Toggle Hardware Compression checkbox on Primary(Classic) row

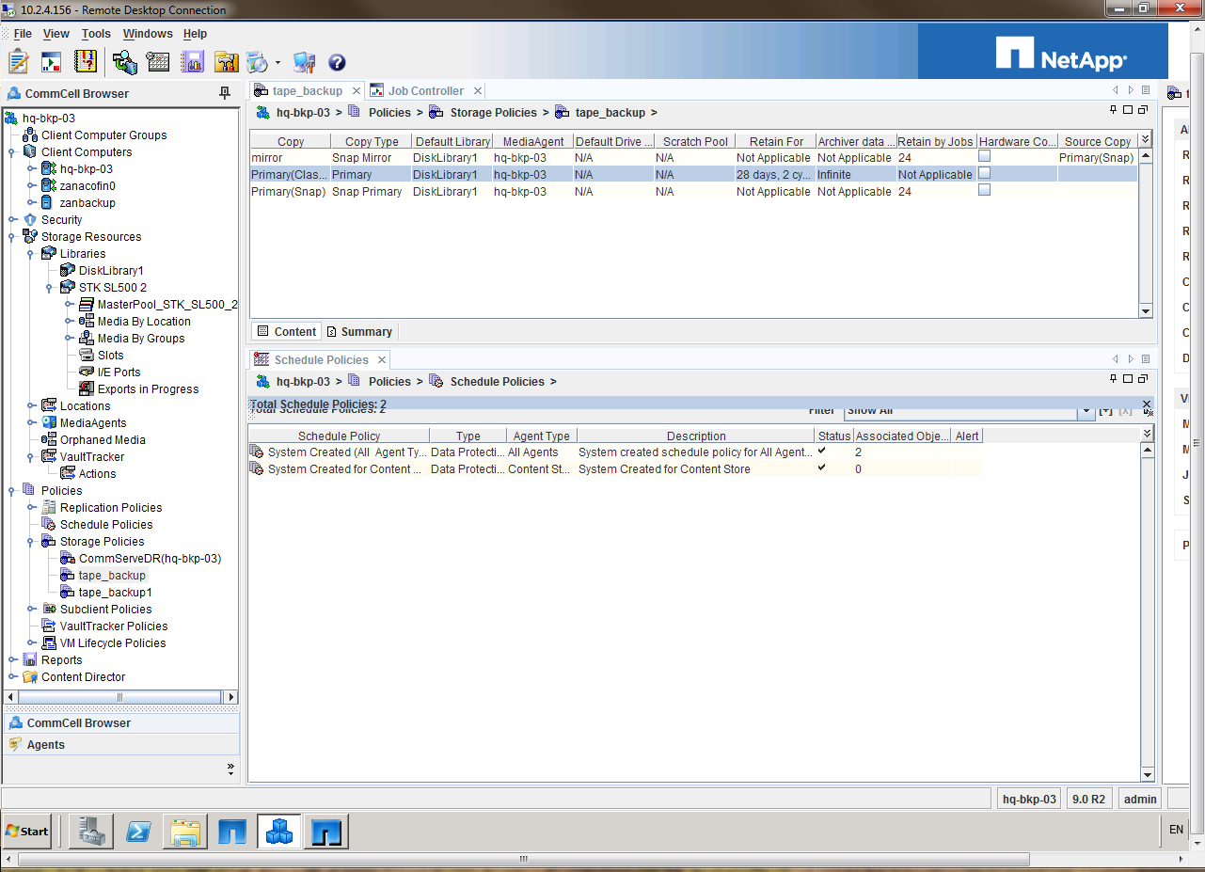(x=984, y=173)
